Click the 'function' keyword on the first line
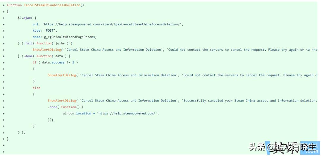Image resolution: width=321 pixels, height=156 pixels. [x=14, y=5]
